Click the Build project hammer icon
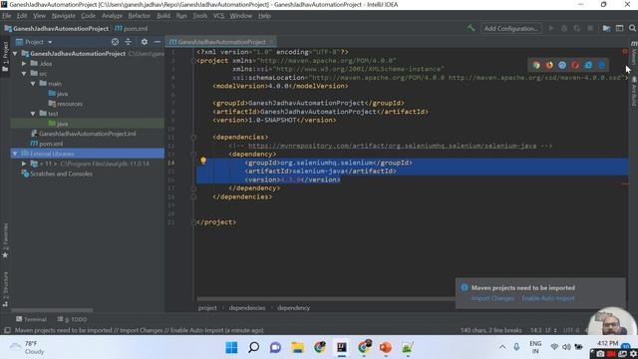Screen dimensions: 638x359 point(471,28)
